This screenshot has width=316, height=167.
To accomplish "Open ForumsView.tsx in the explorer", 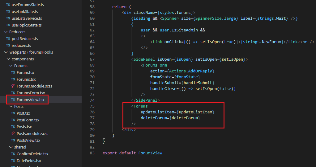I will pos(30,100).
